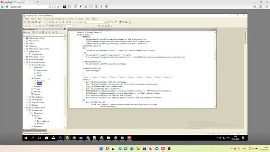The height and width of the screenshot is (152, 270).
Task: Open the Отладка menu
Action: [x=58, y=19]
